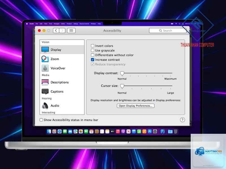Open the Captions pane
The width and height of the screenshot is (226, 169).
tap(62, 91)
